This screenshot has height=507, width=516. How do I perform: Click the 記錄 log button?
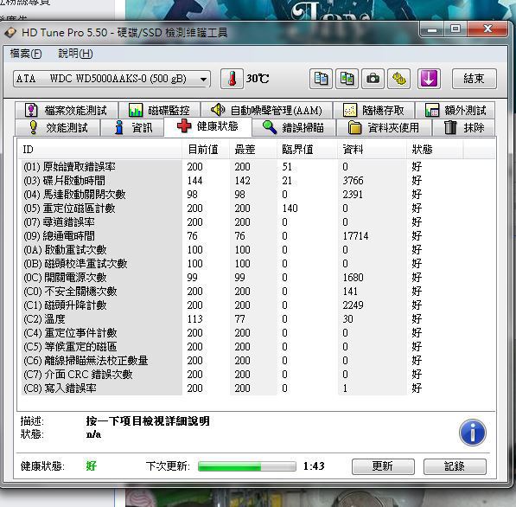[455, 466]
